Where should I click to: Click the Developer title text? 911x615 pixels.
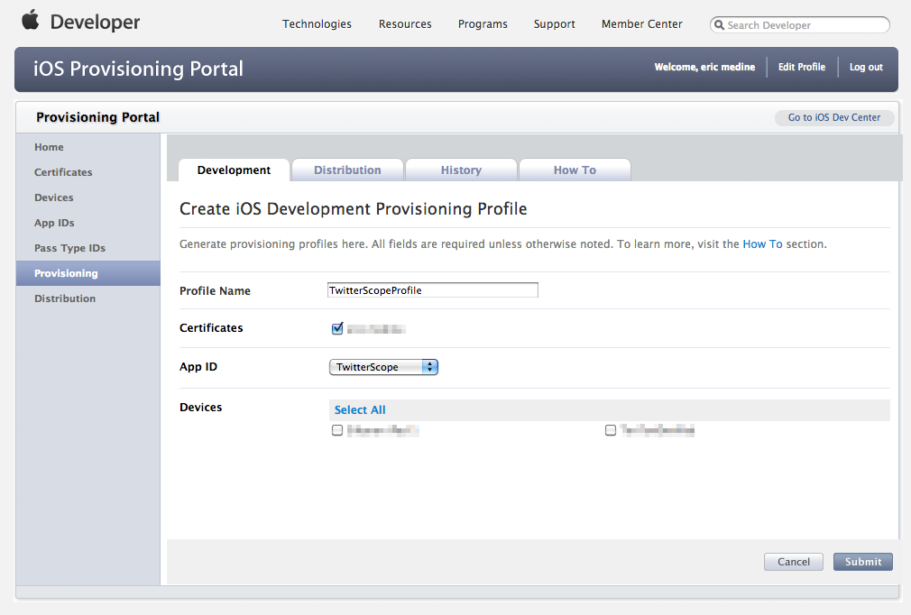click(x=96, y=22)
